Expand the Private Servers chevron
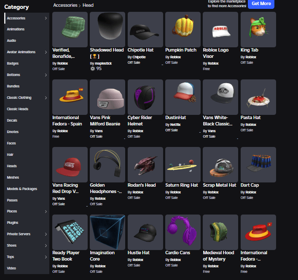 46,234
